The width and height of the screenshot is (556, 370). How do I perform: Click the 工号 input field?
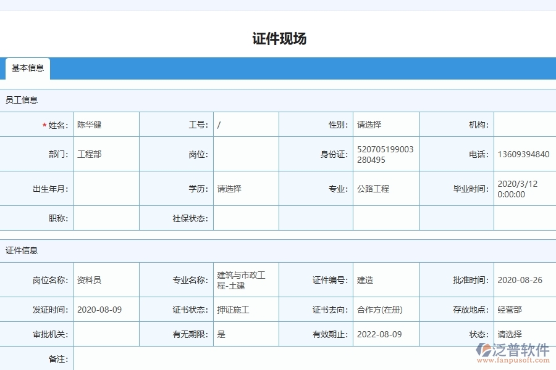click(246, 124)
